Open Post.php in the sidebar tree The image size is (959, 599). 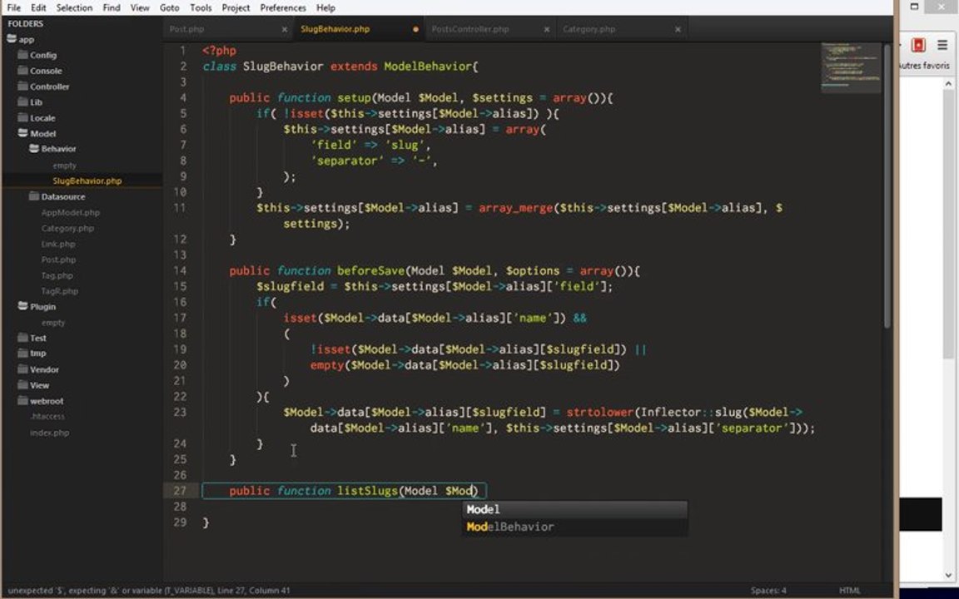coord(59,260)
